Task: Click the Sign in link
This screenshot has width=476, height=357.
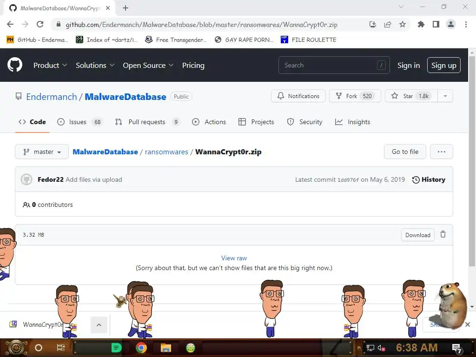Action: click(x=409, y=65)
